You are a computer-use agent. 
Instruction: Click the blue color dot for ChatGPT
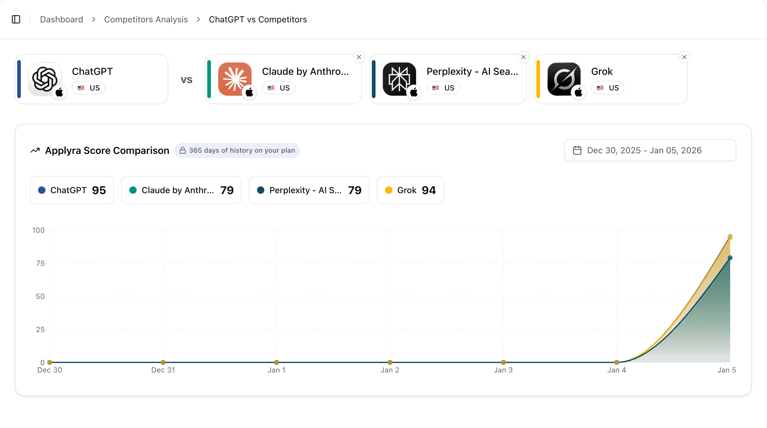pos(42,190)
